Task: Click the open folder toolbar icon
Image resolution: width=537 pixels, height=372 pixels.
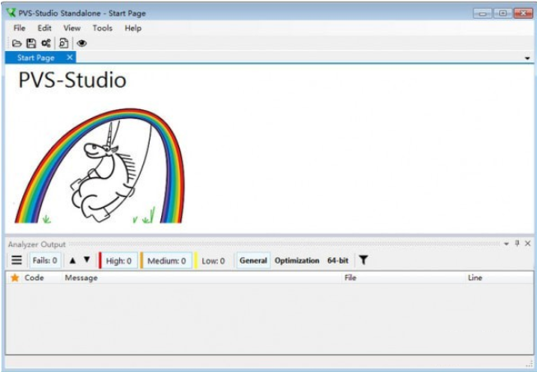Action: tap(16, 43)
